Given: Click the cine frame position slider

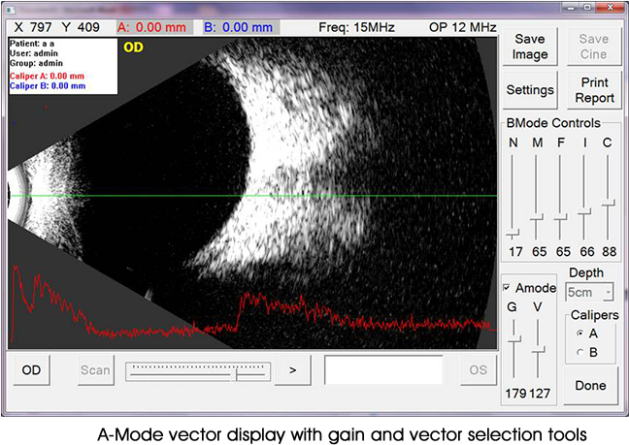Looking at the screenshot, I should 238,372.
